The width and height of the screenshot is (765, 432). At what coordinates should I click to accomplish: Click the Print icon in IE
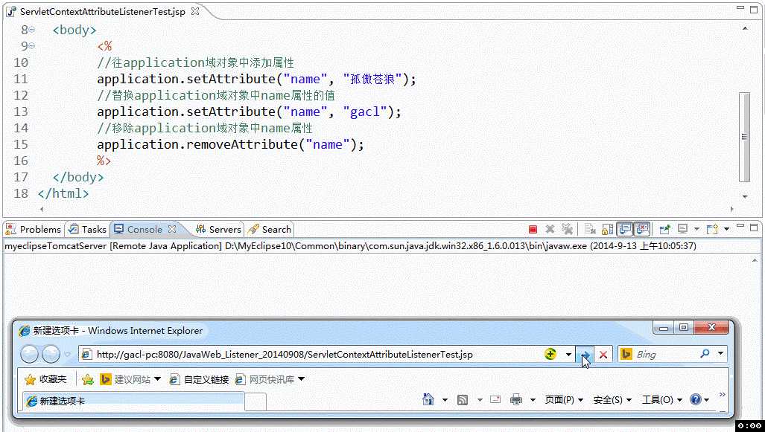coord(515,400)
